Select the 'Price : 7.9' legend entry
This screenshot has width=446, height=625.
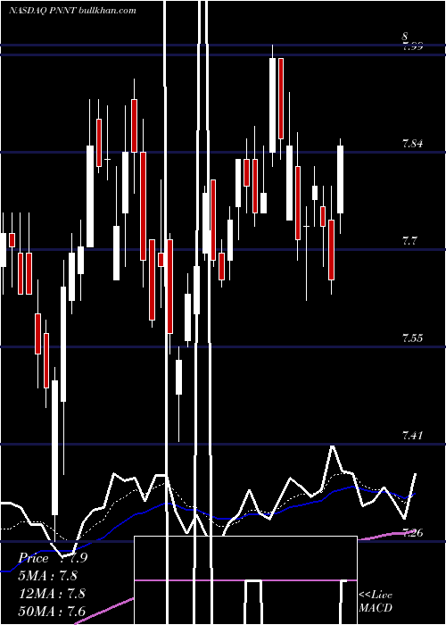coord(53,558)
